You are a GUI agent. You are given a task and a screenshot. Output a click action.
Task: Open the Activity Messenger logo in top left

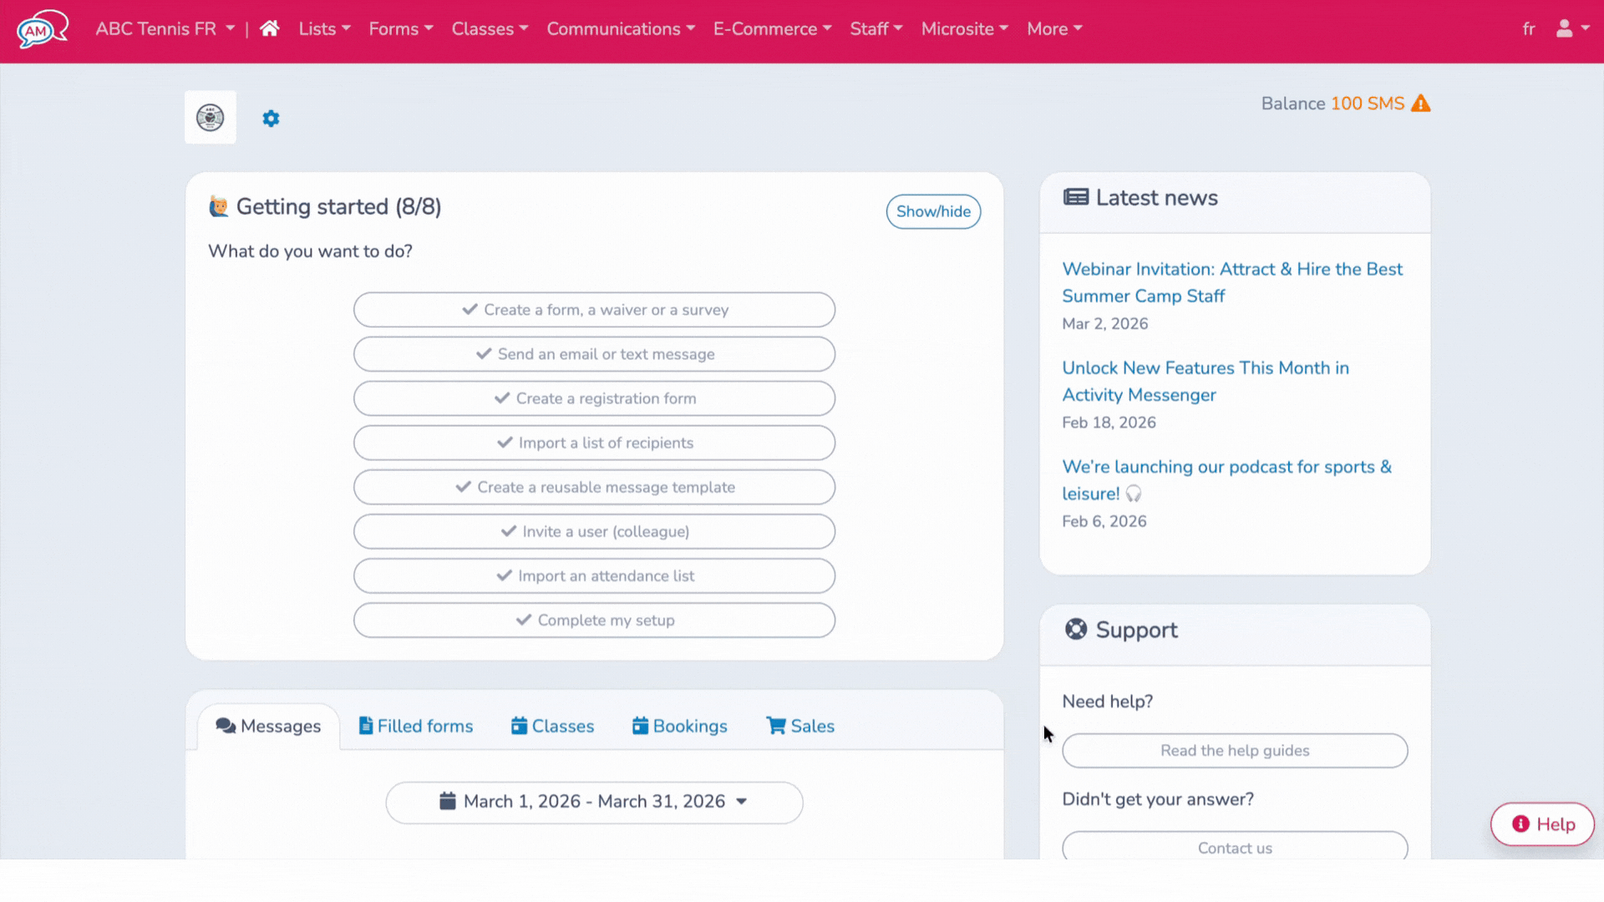point(42,28)
